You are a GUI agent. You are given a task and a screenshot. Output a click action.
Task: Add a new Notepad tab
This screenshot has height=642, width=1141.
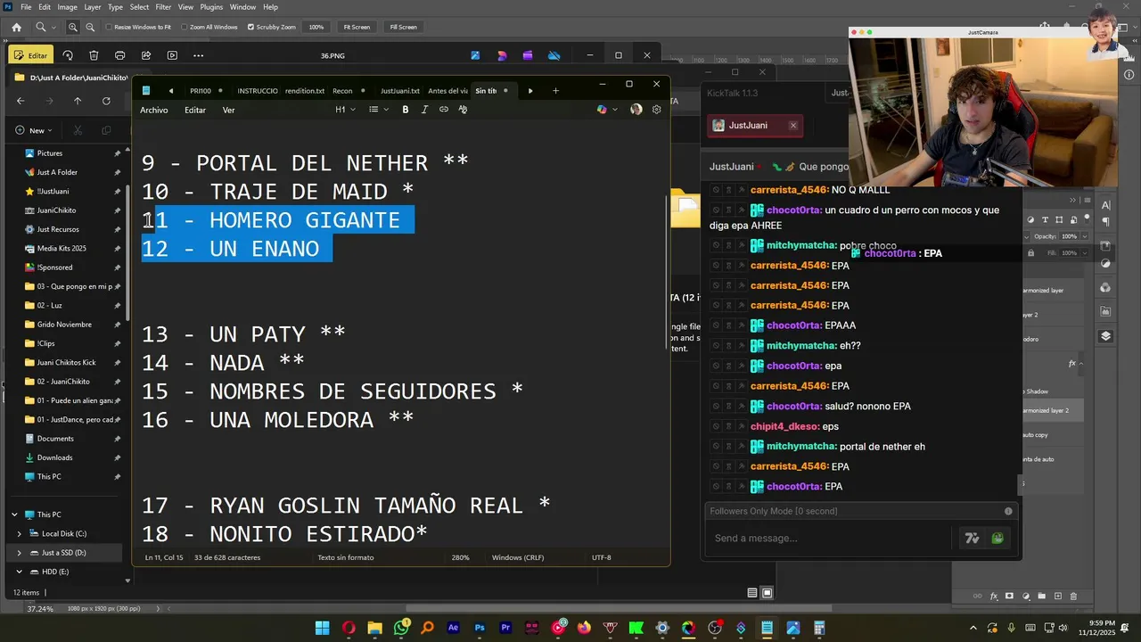[x=555, y=90]
